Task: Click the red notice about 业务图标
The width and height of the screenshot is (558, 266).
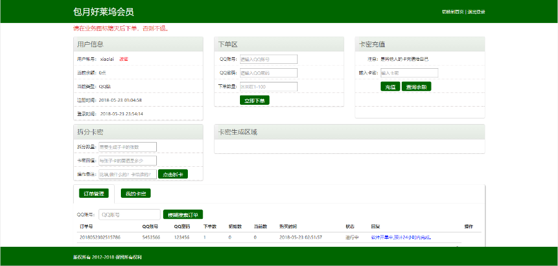Action: [x=121, y=28]
